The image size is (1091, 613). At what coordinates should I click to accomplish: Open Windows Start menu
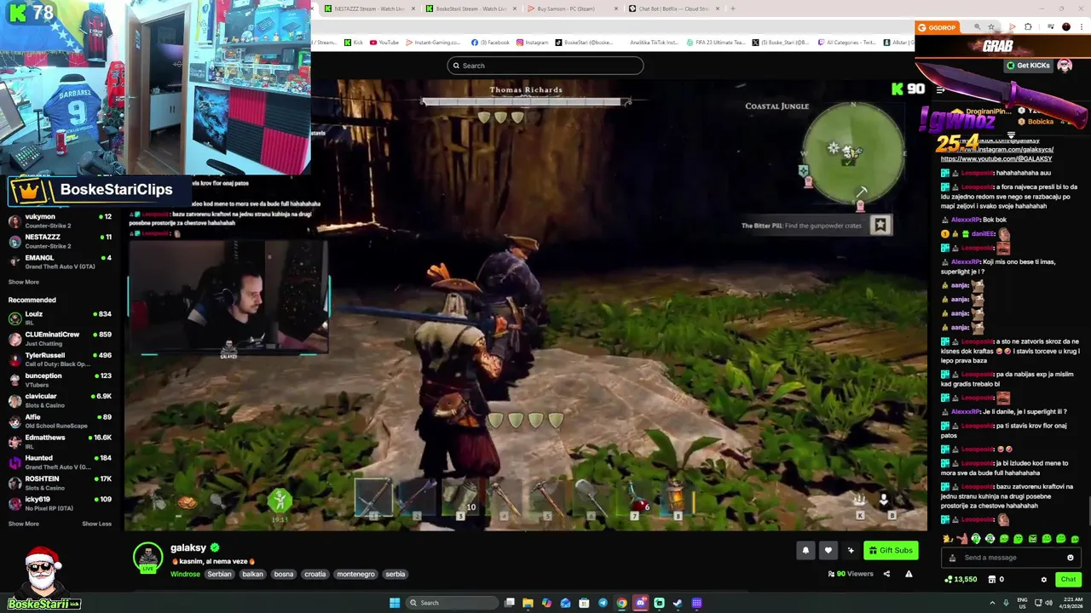click(x=395, y=603)
